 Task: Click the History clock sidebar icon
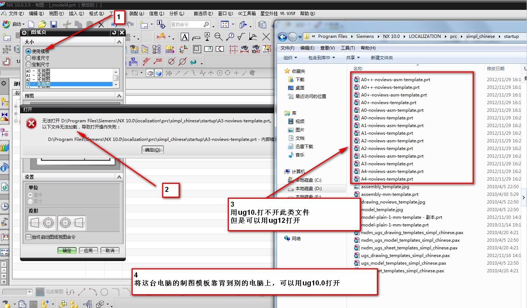click(5, 206)
